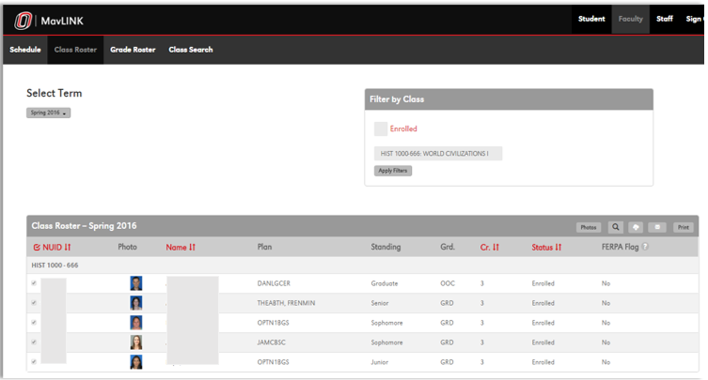Switch to the Grade Roster tab
Viewport: 708px width, 380px height.
click(x=133, y=50)
